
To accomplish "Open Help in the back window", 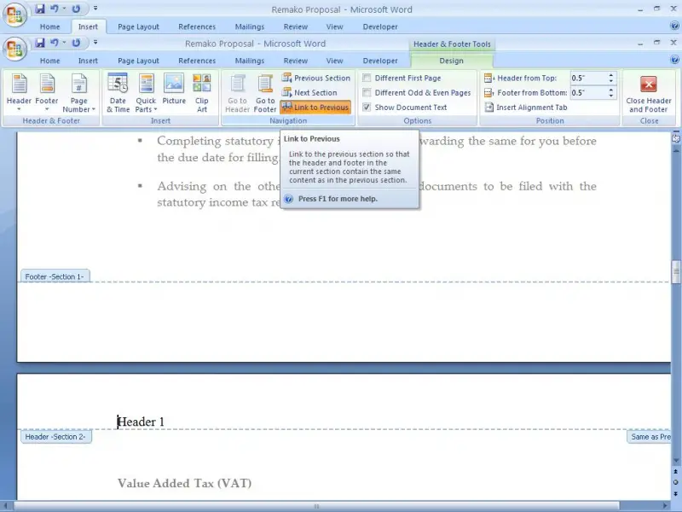I will tap(674, 26).
